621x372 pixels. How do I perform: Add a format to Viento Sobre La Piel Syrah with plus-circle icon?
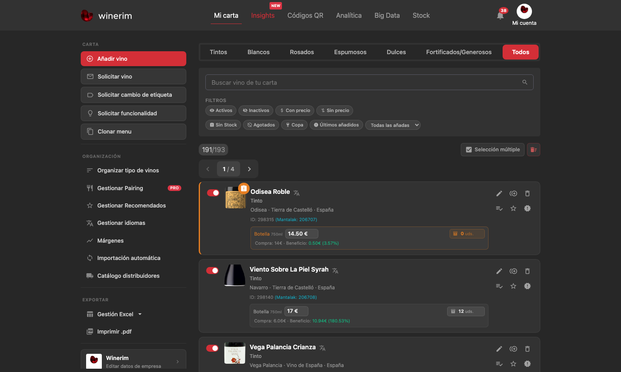click(x=513, y=271)
